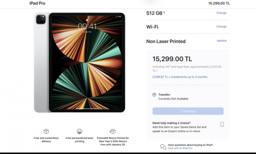Screen dimensions: 256x154
Task: Click the iPad Pro product image
Action: coord(79,62)
